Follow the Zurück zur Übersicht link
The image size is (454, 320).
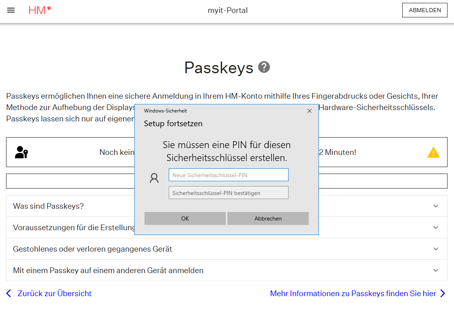point(55,293)
